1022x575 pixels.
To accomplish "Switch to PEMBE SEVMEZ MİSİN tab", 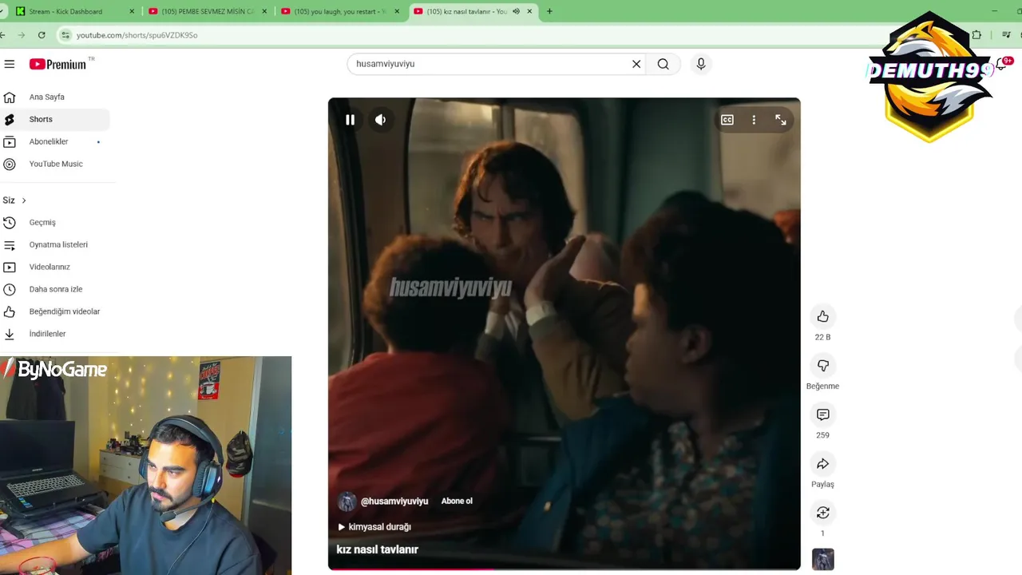I will coord(206,11).
